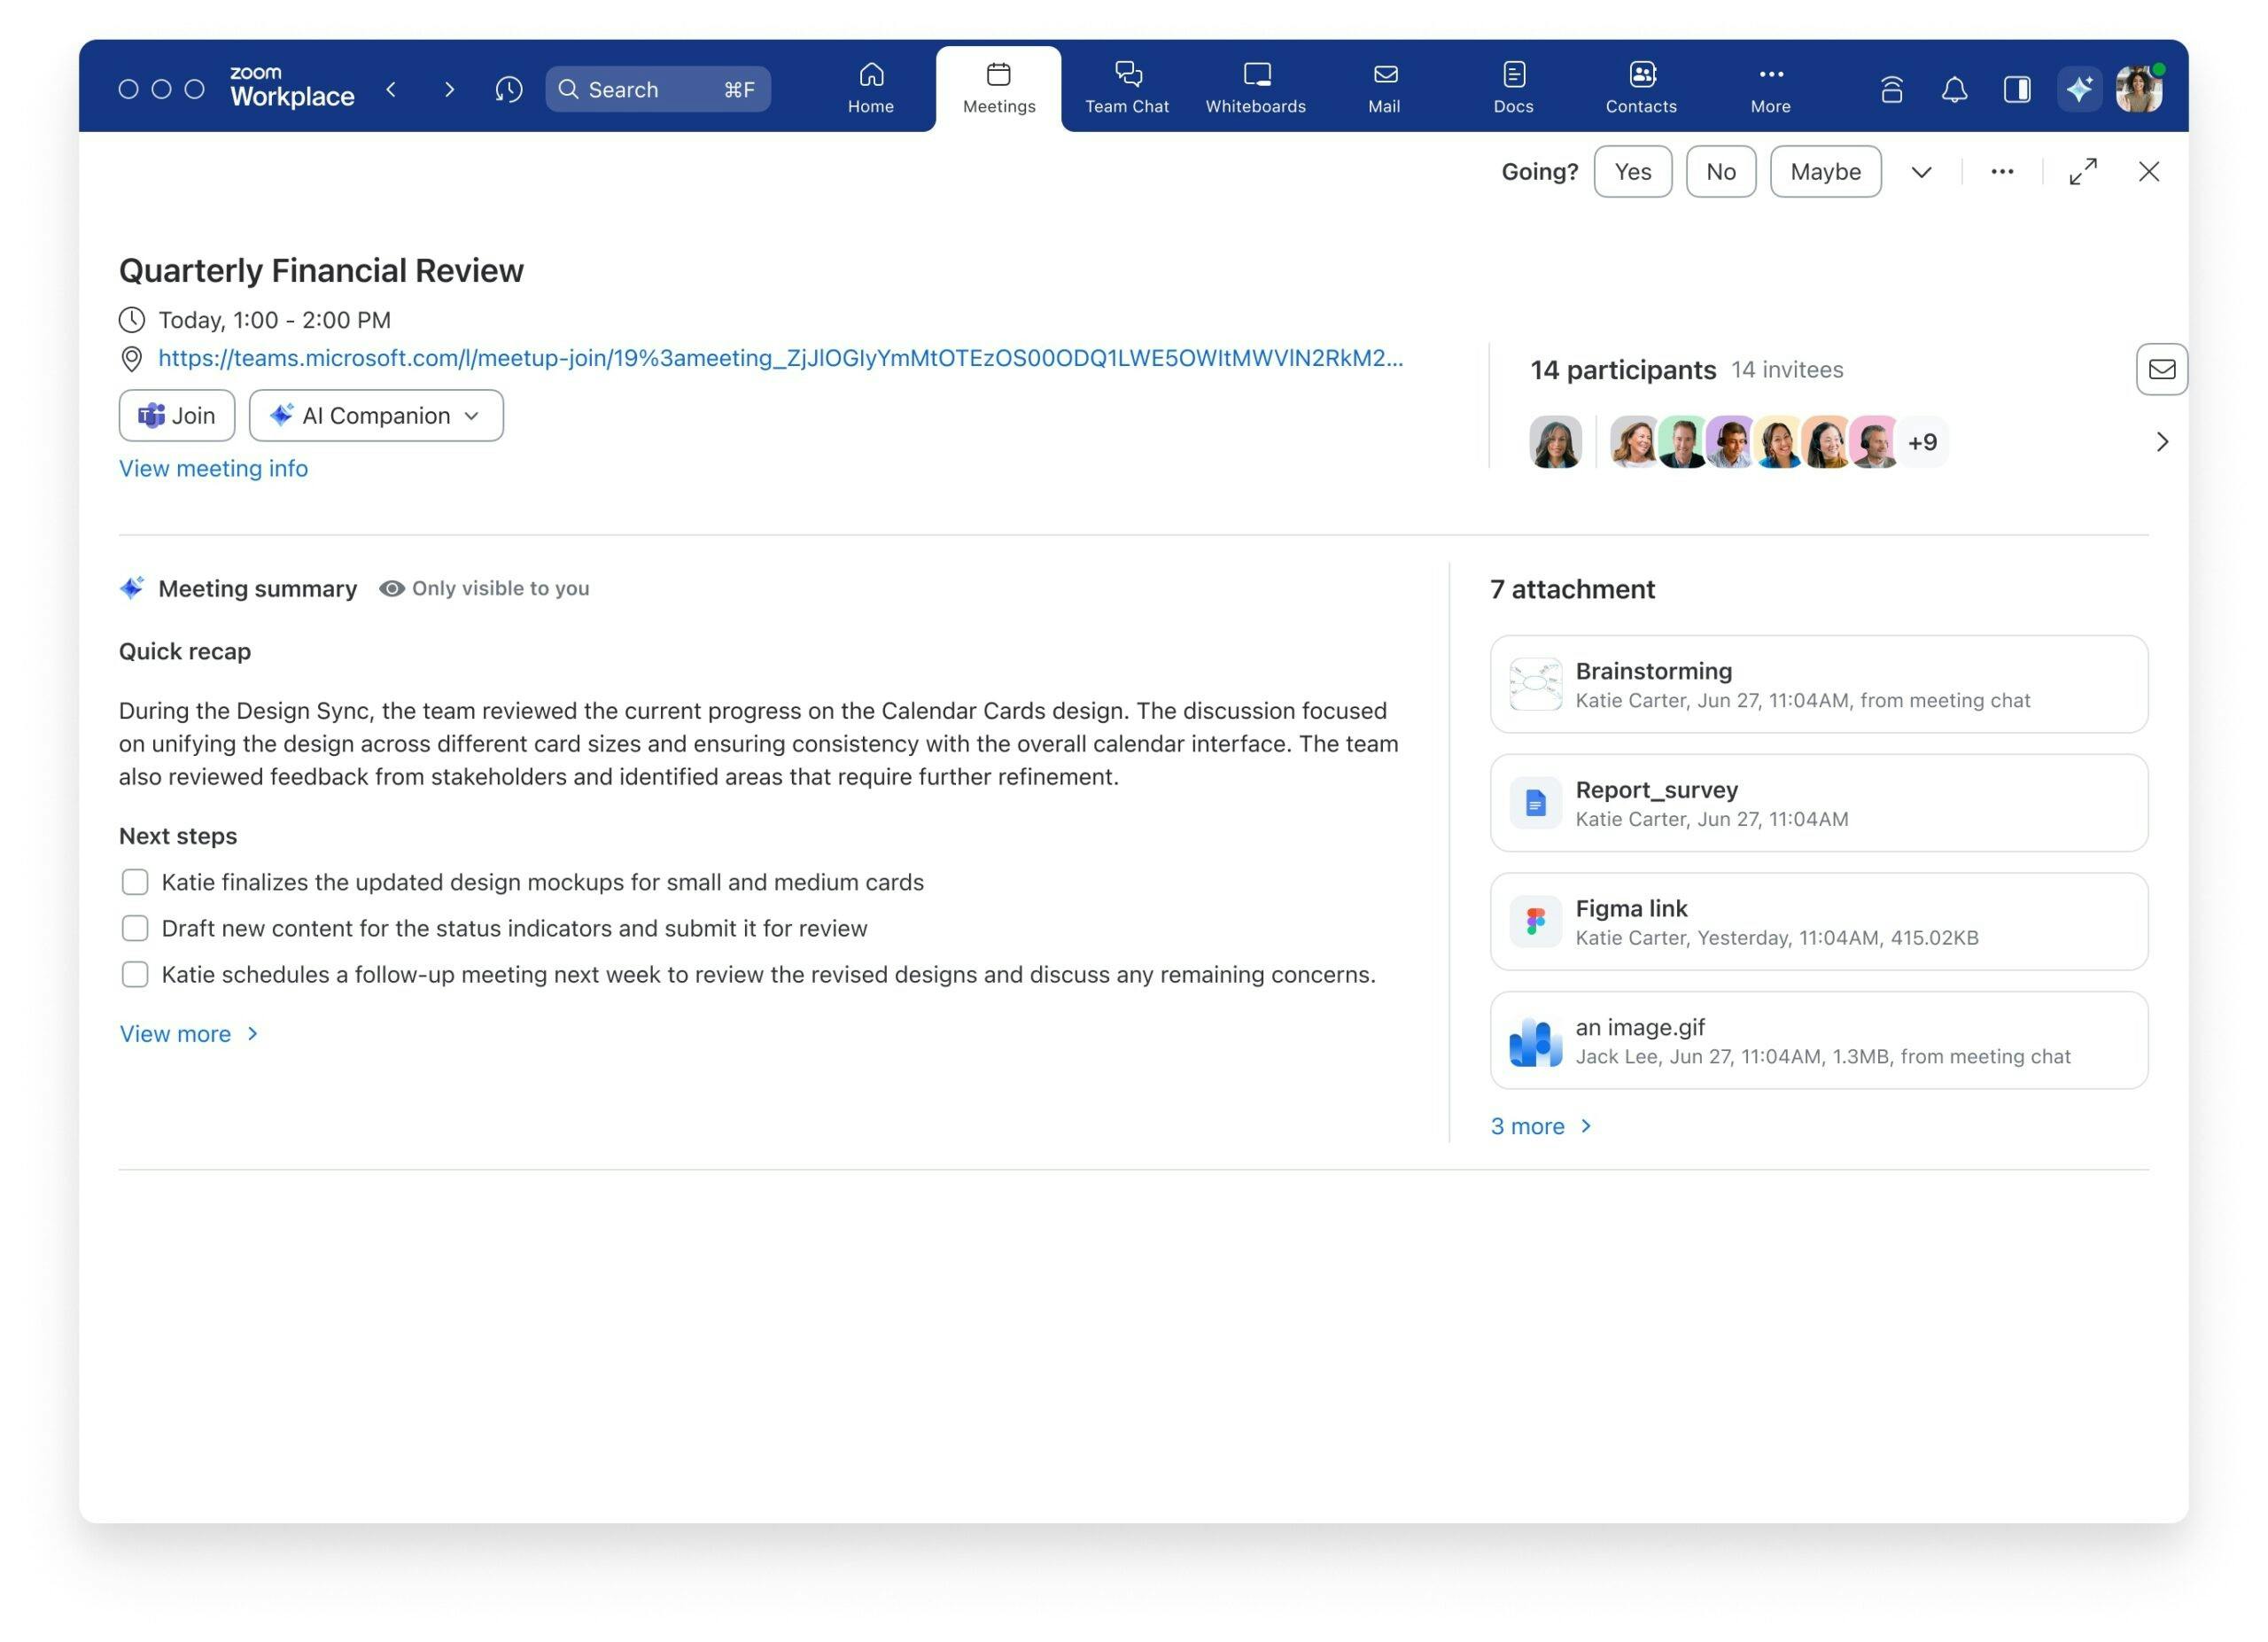This screenshot has height=1642, width=2268.
Task: Check Katie schedules follow-up meeting task
Action: [x=135, y=974]
